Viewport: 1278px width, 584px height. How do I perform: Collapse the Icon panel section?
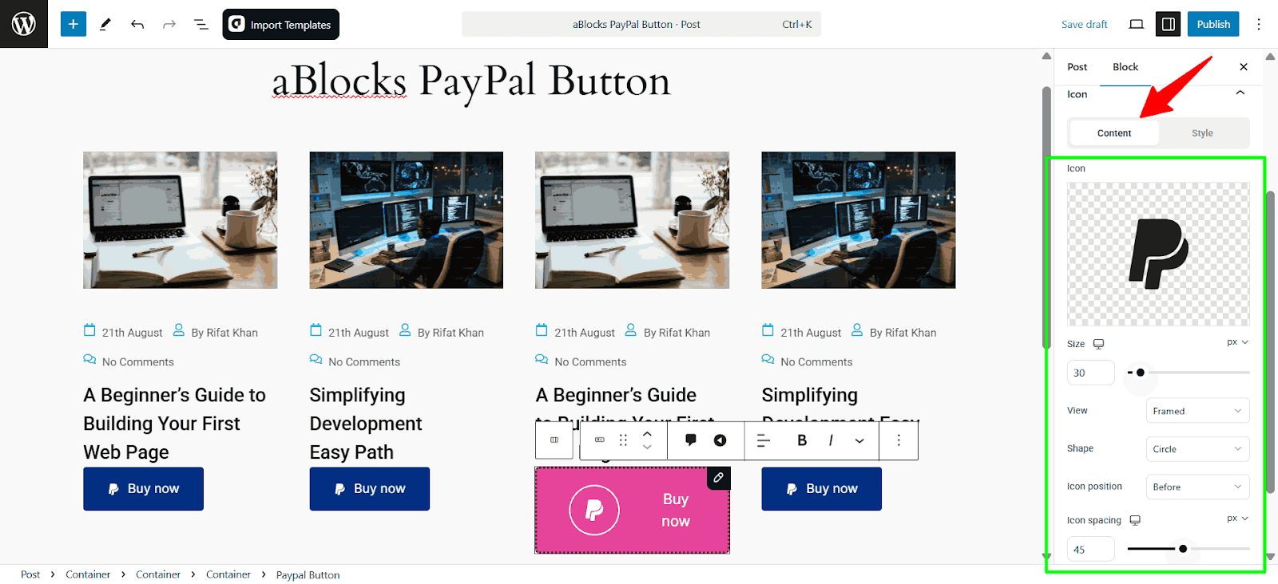[x=1240, y=93]
